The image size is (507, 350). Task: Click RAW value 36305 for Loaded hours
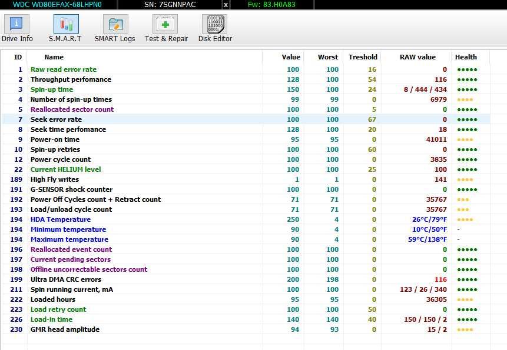click(x=436, y=299)
